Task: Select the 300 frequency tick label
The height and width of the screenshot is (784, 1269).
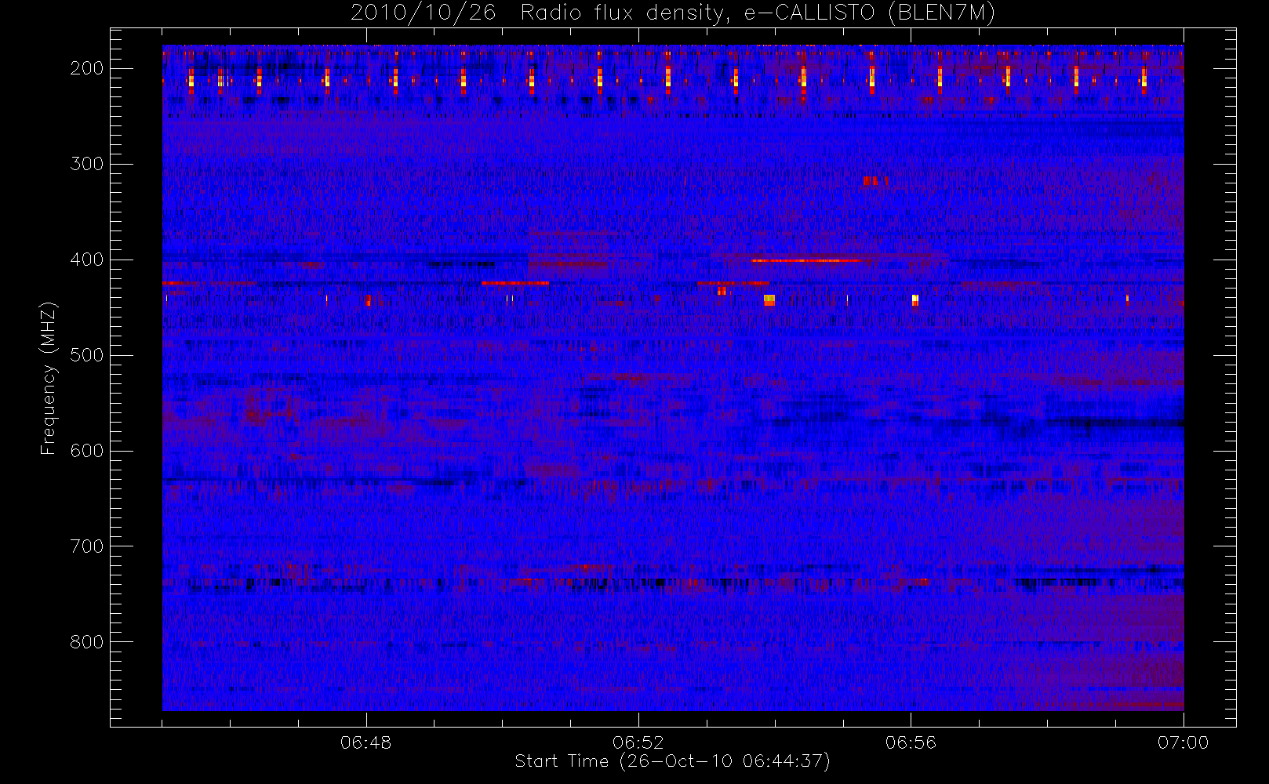Action: click(x=87, y=164)
